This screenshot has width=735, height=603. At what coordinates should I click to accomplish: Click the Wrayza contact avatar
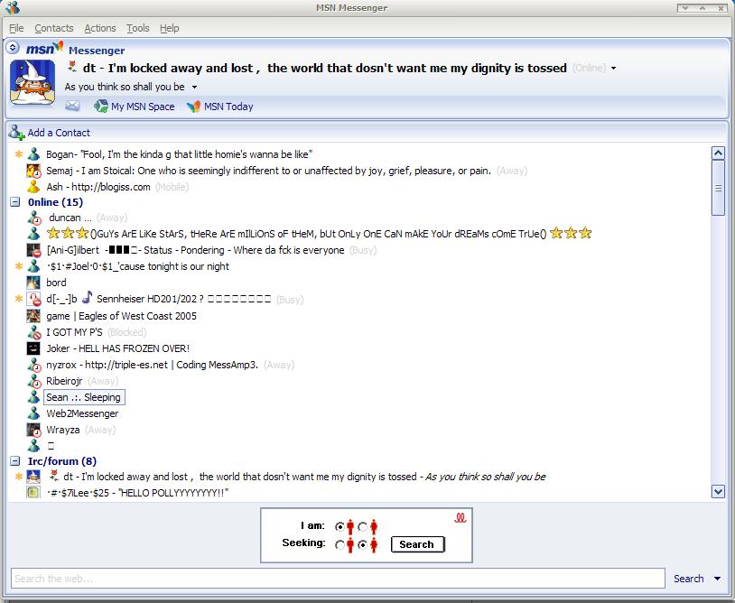click(x=33, y=430)
